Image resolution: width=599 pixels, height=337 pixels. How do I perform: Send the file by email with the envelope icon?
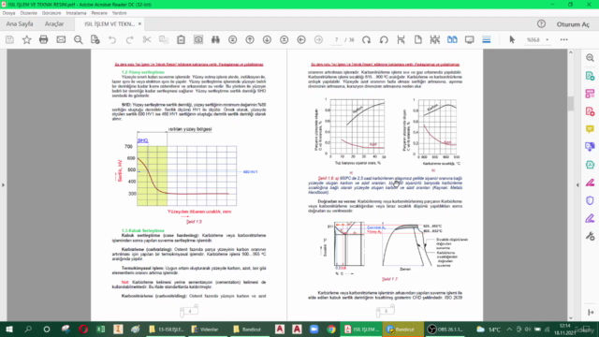point(61,39)
